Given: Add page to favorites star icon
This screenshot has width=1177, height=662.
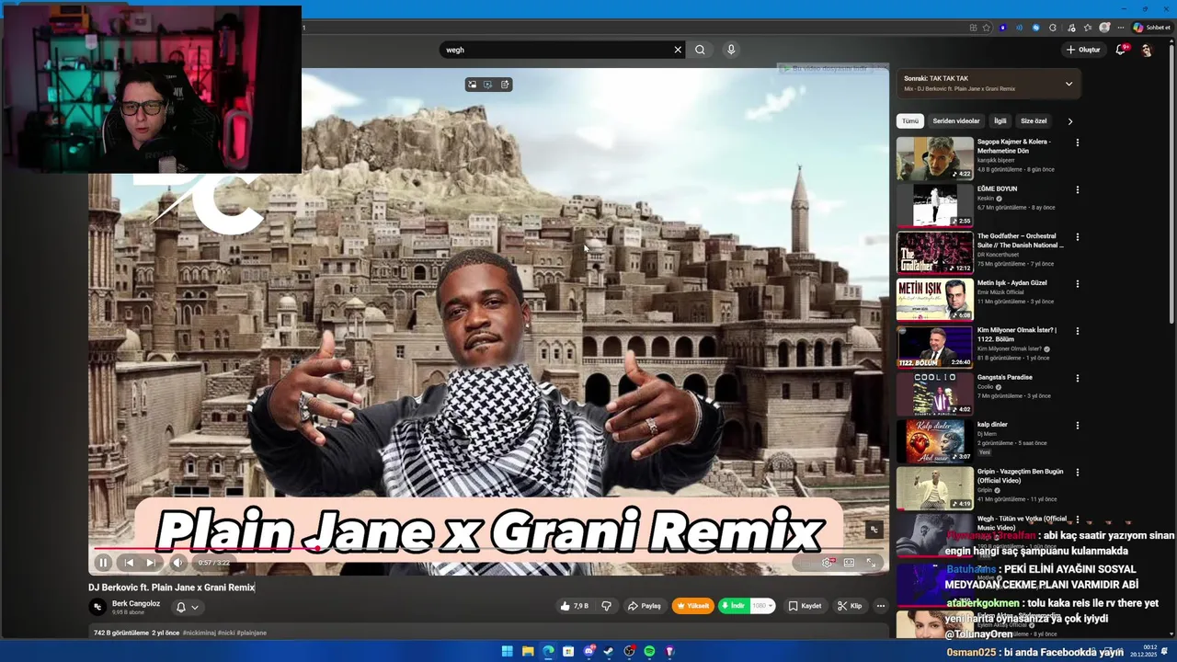Looking at the screenshot, I should [x=987, y=28].
